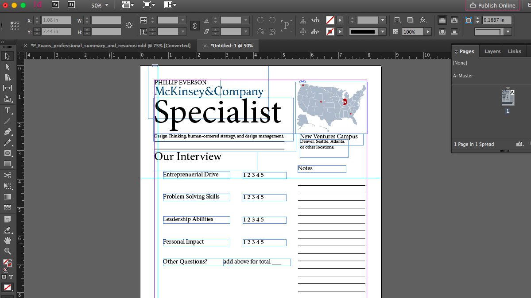
Task: Open the Arrange Documents dropdown
Action: click(170, 5)
